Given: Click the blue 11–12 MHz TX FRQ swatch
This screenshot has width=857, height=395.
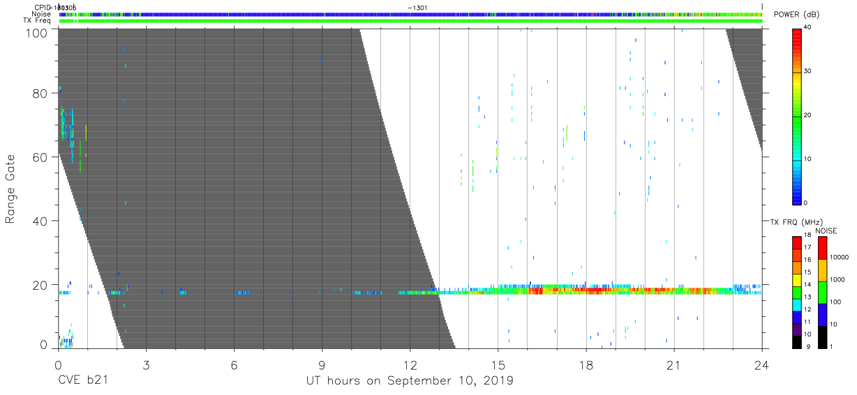Looking at the screenshot, I should click(797, 316).
